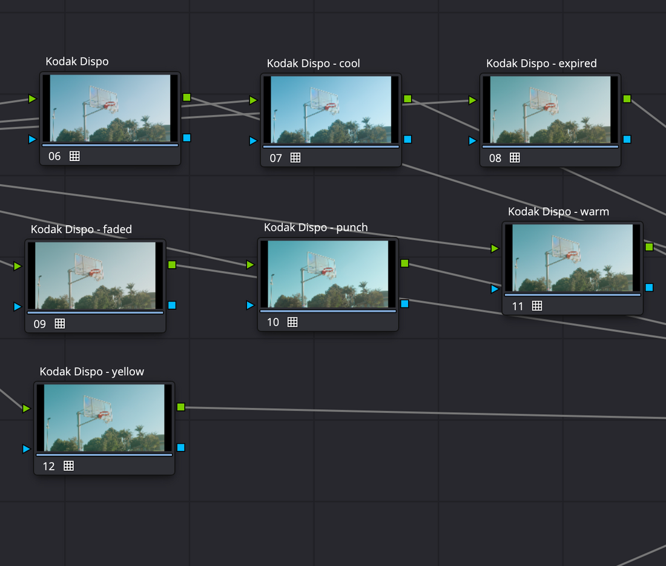Click green RGB input of Kodak Dispo - punch
The width and height of the screenshot is (666, 566).
250,265
